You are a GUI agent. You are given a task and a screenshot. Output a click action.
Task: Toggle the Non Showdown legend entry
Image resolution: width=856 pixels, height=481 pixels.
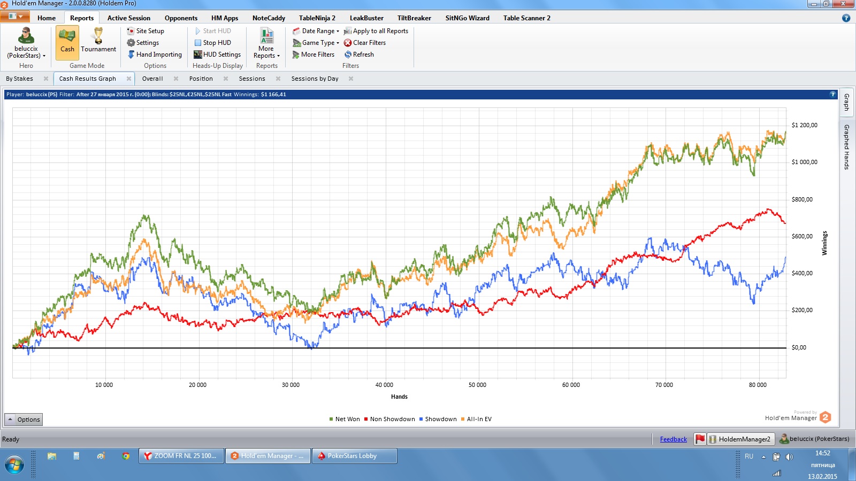point(389,419)
